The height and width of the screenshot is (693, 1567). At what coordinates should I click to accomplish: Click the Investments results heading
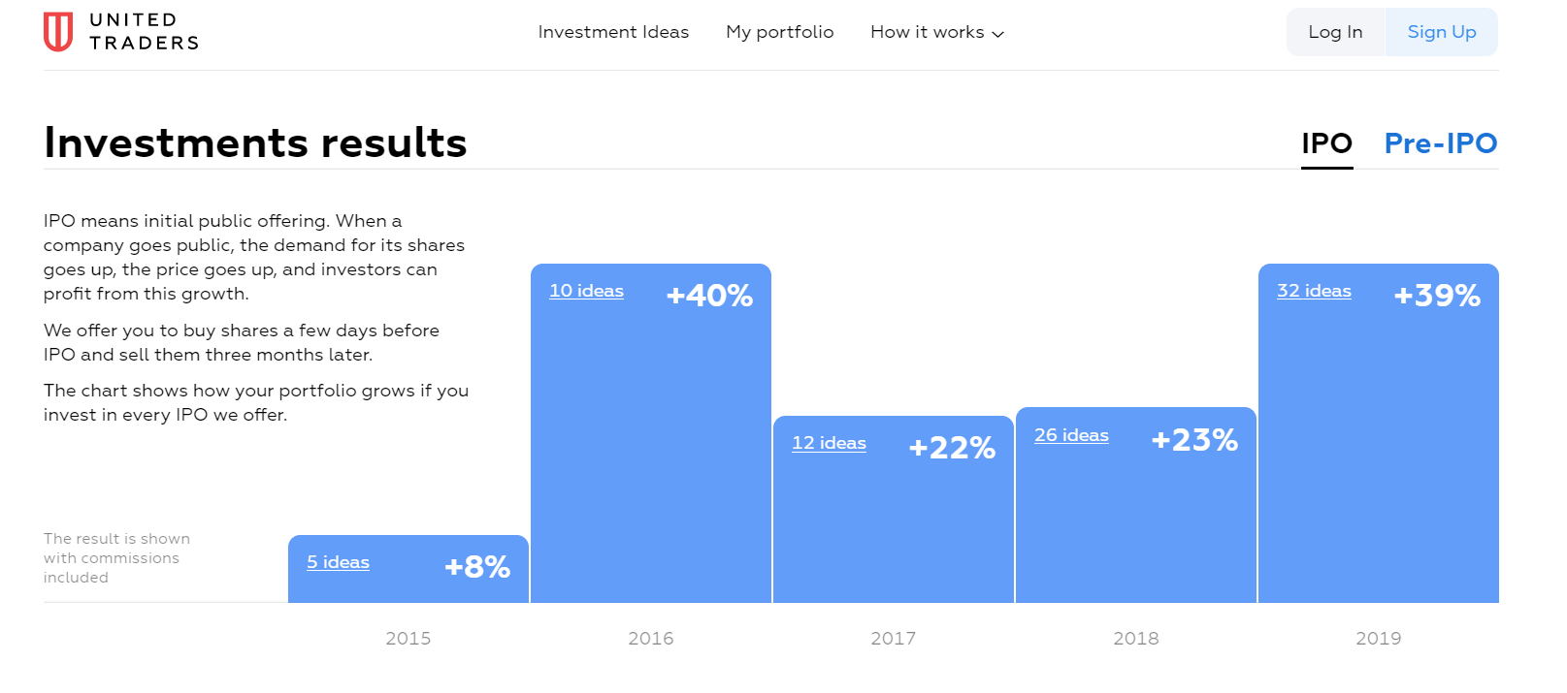tap(254, 142)
